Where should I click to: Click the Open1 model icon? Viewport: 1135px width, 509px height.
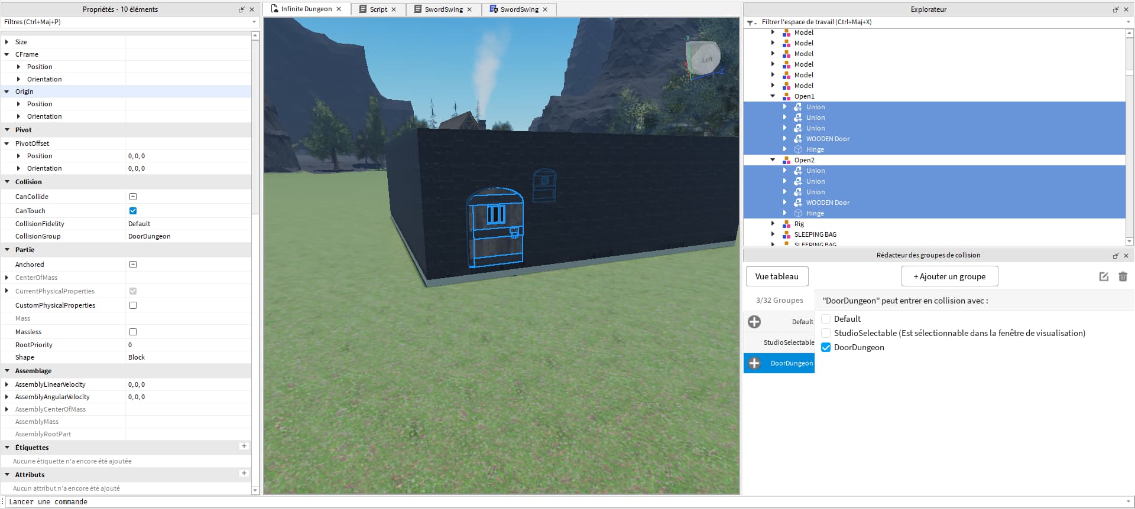(x=786, y=96)
